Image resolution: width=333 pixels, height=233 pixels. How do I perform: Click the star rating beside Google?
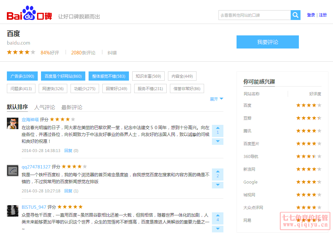(x=309, y=182)
